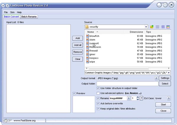Select the file named firewall
Image resolution: width=177 pixels, height=125 pixels.
[94, 51]
